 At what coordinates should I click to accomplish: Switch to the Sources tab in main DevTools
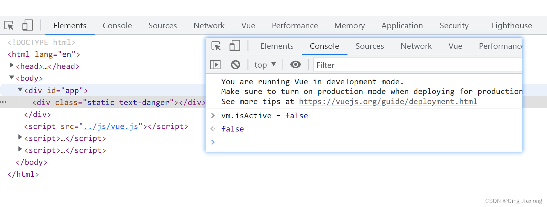(163, 25)
